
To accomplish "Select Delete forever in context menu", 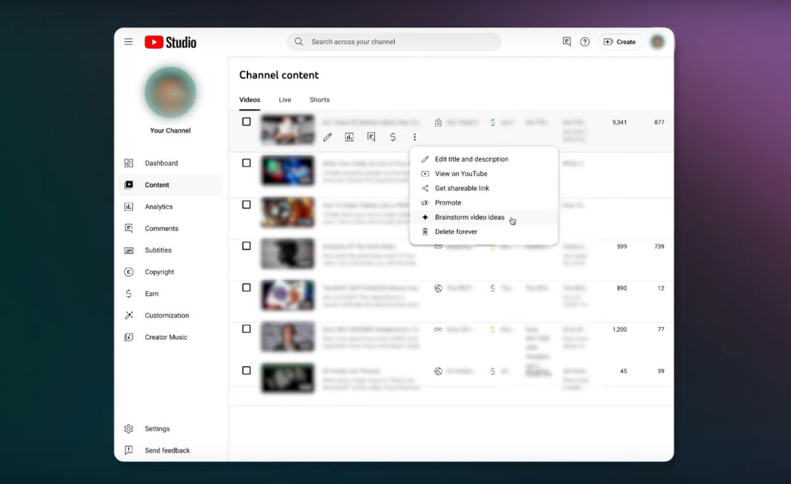I will click(456, 232).
